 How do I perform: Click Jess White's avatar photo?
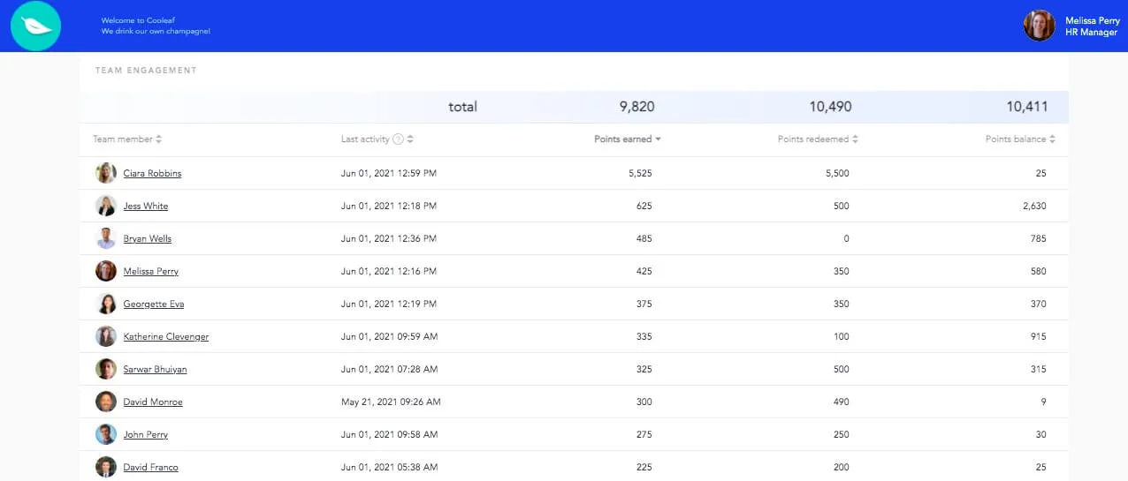click(x=106, y=206)
